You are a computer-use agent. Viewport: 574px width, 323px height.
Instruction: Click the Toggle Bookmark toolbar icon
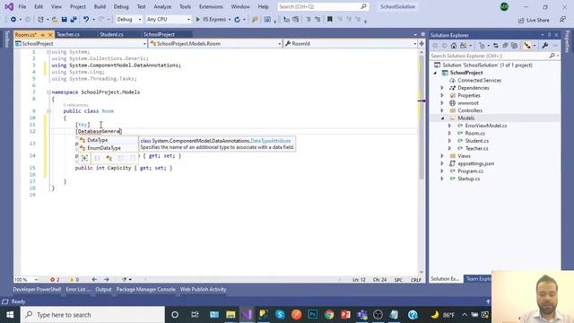click(x=329, y=20)
